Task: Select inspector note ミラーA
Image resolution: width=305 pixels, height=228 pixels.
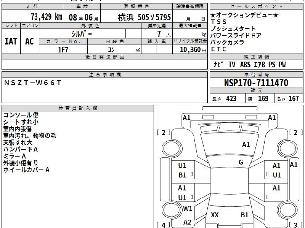Action: click(14, 156)
